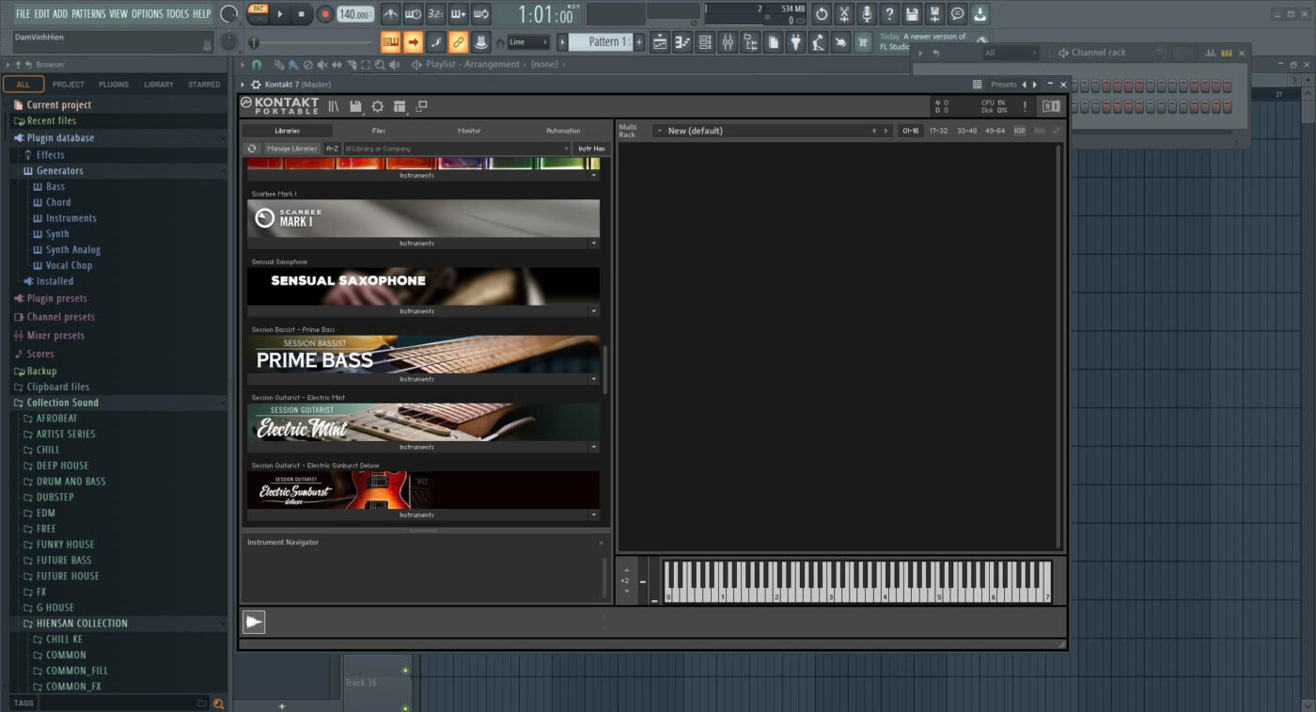Refresh Kontakt libraries list

tap(252, 149)
